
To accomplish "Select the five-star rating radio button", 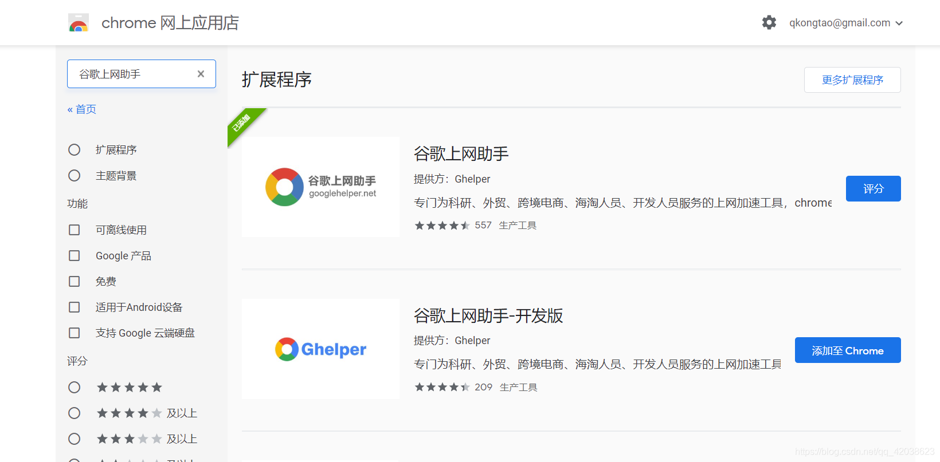I will 75,388.
